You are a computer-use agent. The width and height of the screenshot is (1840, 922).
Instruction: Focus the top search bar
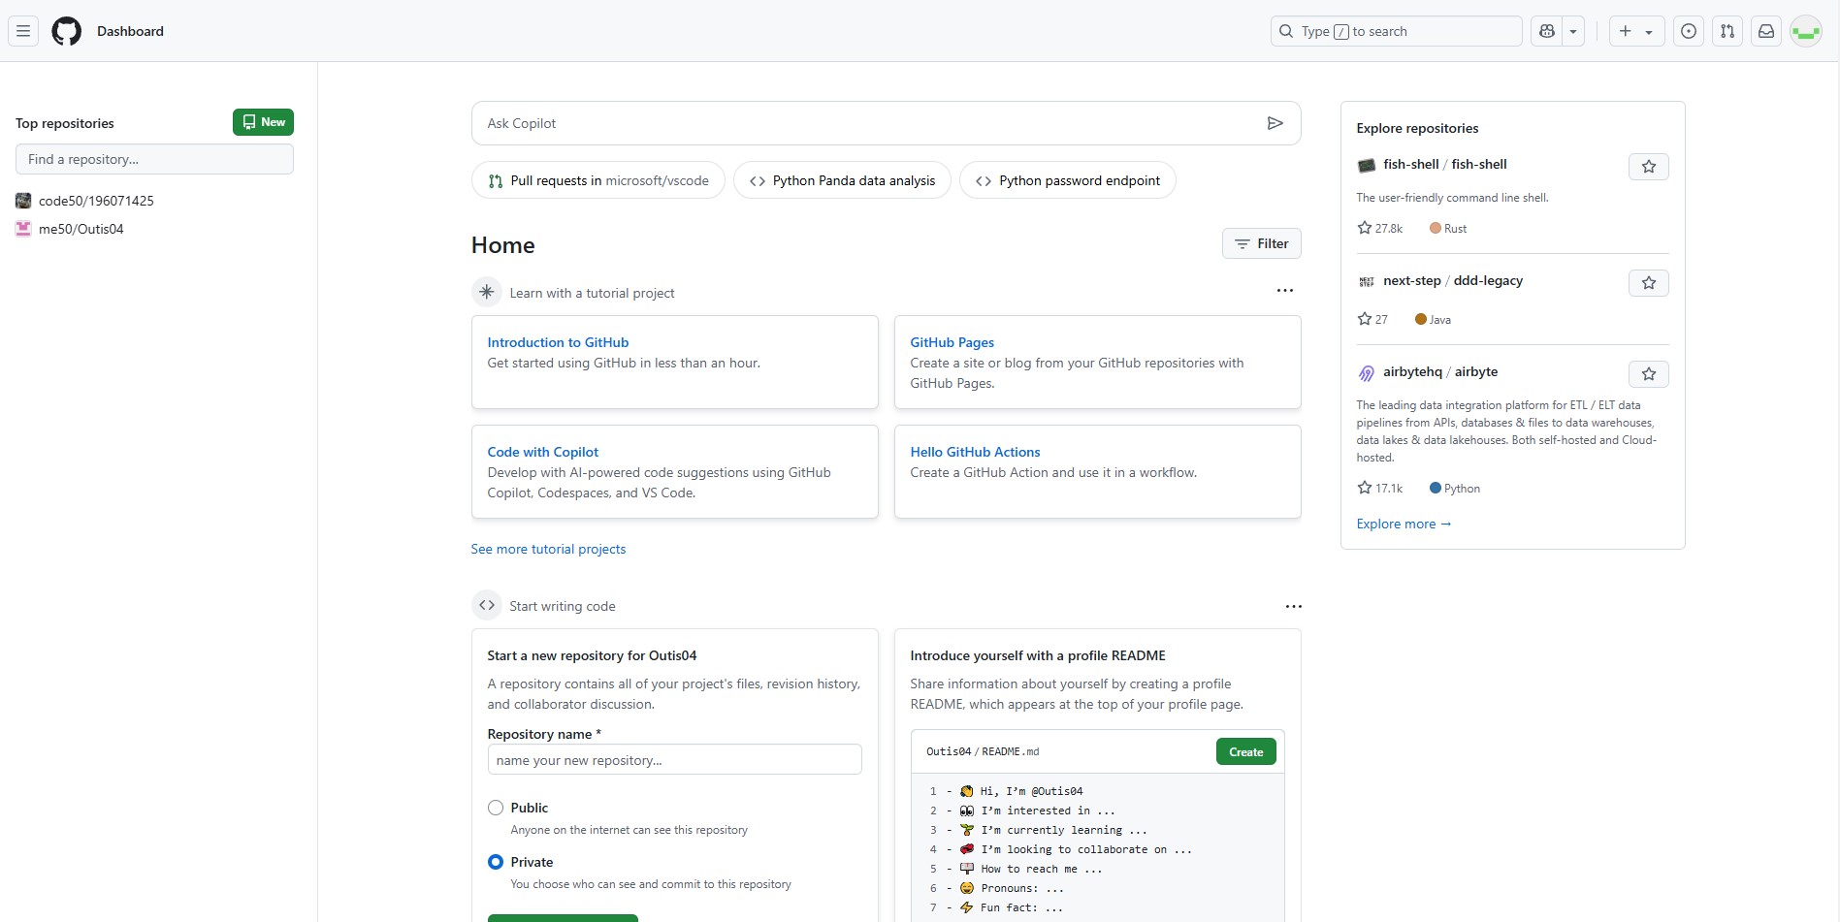pos(1396,31)
